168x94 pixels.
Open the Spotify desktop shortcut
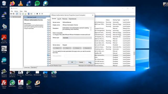(x=37, y=3)
